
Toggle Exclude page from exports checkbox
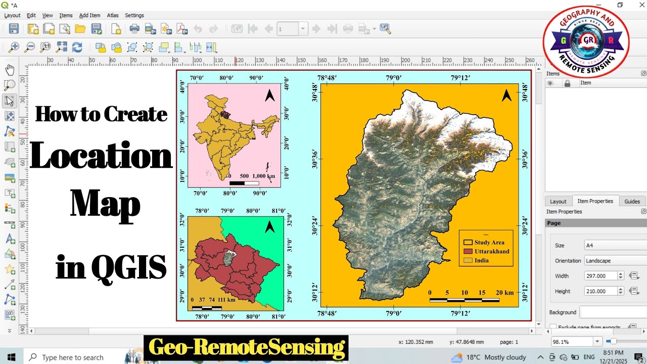(x=553, y=327)
